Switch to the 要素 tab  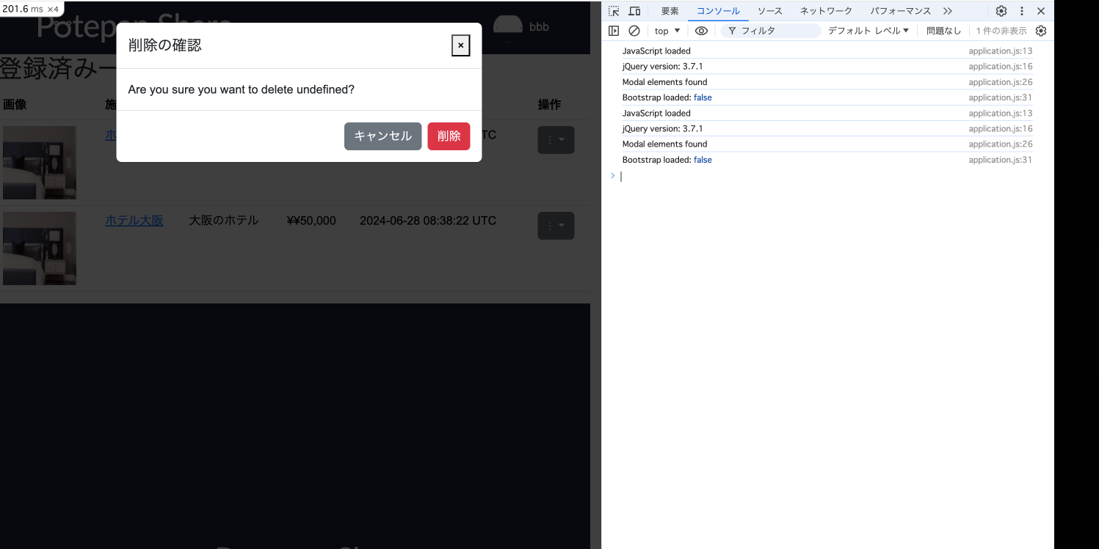tap(670, 11)
